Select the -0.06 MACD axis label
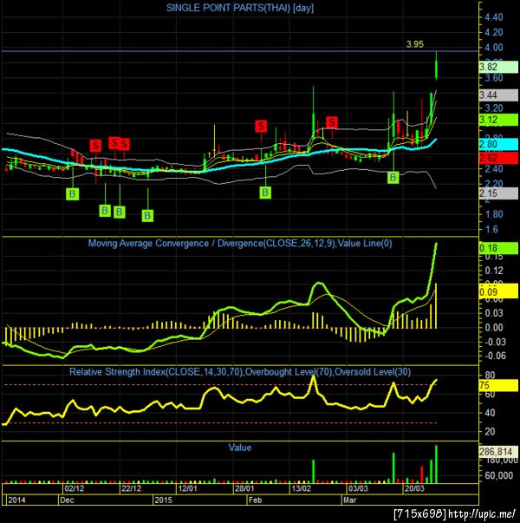Viewport: 520px width, 523px height. 494,356
